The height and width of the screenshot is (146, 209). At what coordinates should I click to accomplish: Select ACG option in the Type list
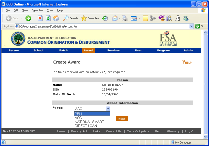pos(92,118)
